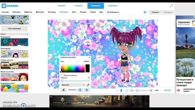Click the color hex field 000000
Screen dimensions: 195x110
tap(86, 61)
